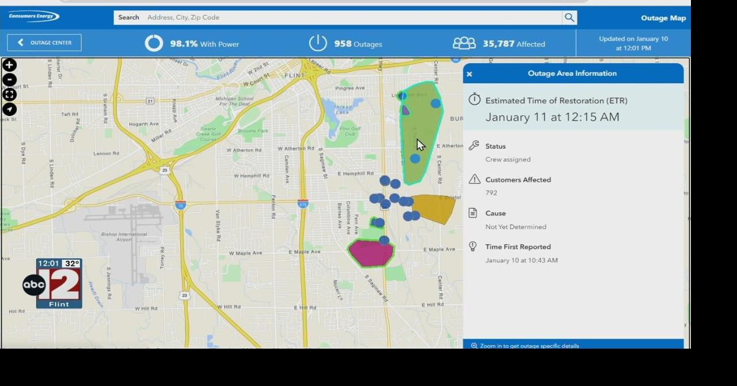Click the Consumers Energy logo
Image resolution: width=737 pixels, height=386 pixels.
tap(33, 17)
